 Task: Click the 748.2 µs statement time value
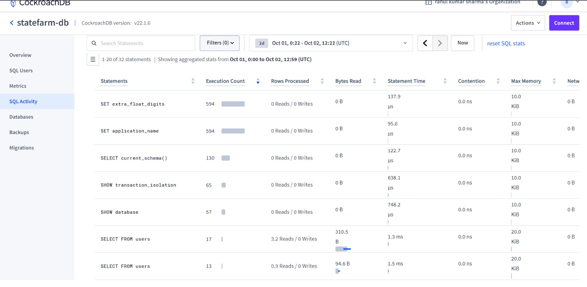394,210
